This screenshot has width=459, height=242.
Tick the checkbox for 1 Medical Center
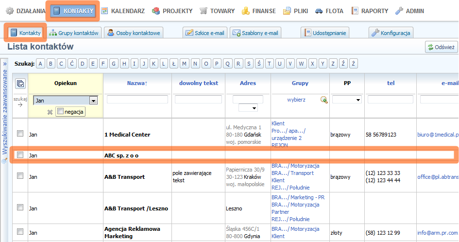click(20, 134)
